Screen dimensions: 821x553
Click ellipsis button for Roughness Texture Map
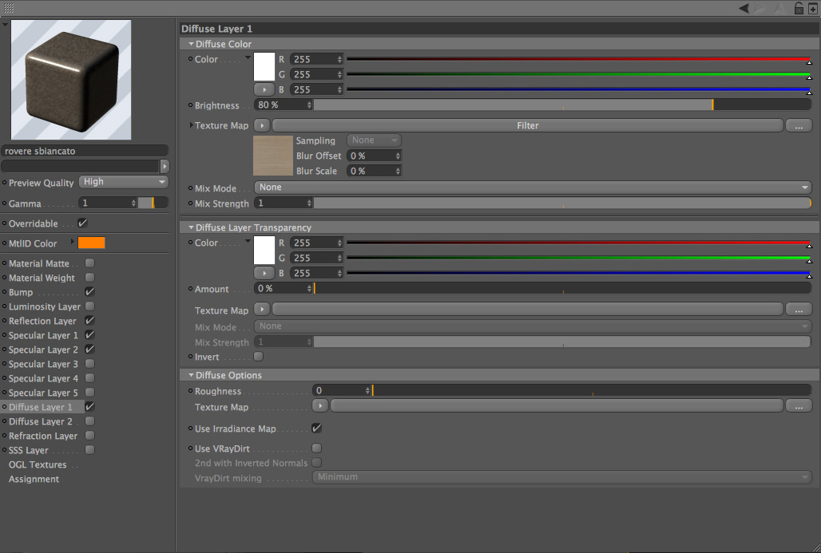[799, 406]
